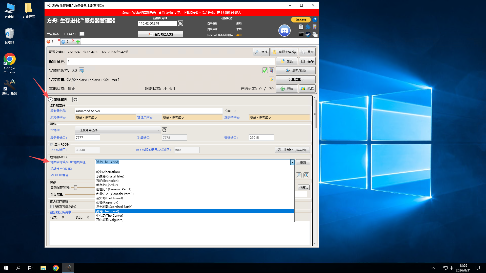Select 灭绝(Extinction) map

click(194, 180)
